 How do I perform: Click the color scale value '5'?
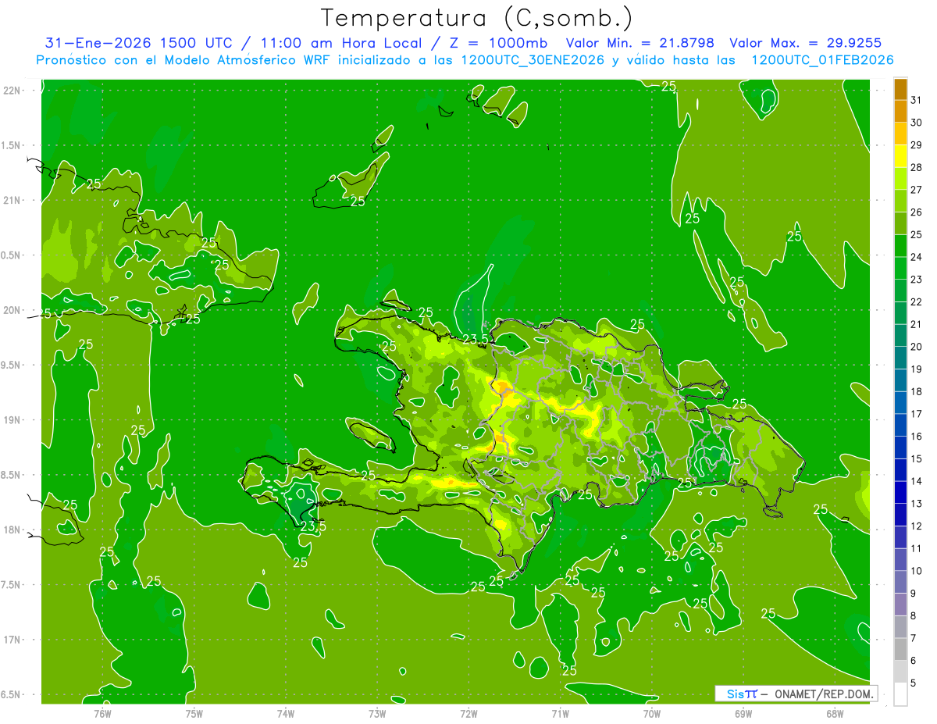(x=914, y=683)
